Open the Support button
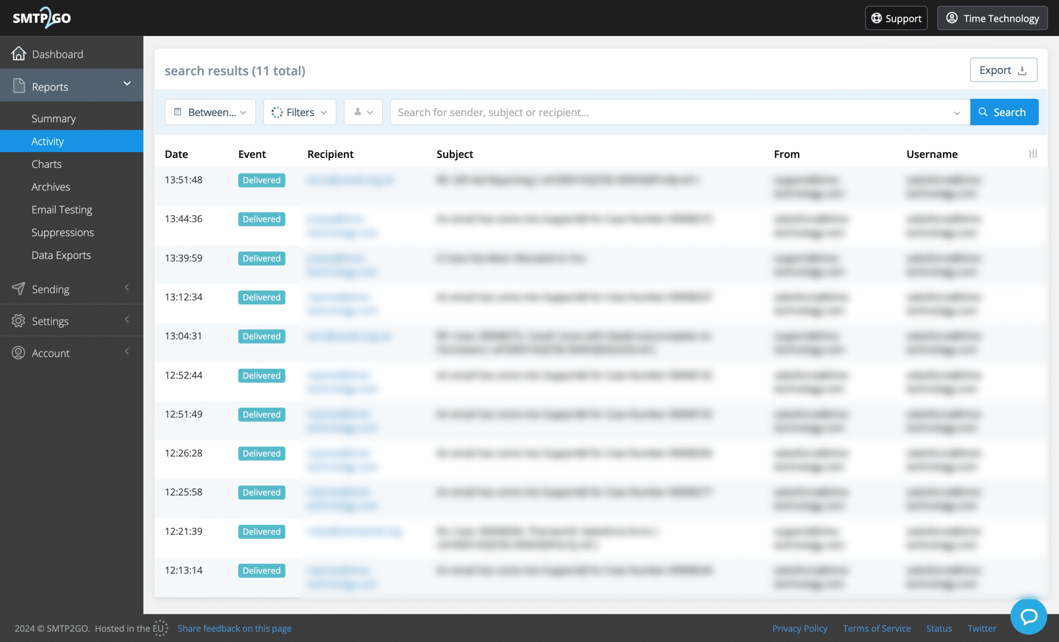This screenshot has width=1059, height=642. click(x=896, y=18)
